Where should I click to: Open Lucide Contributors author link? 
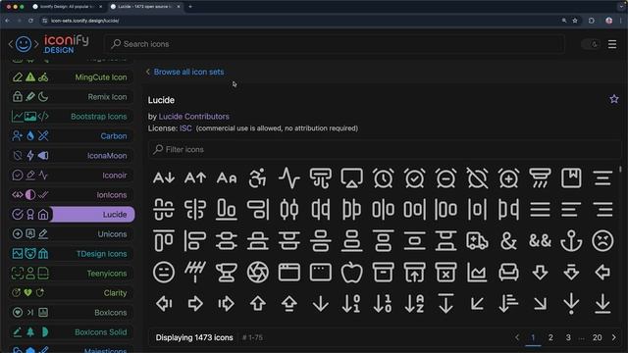click(194, 117)
